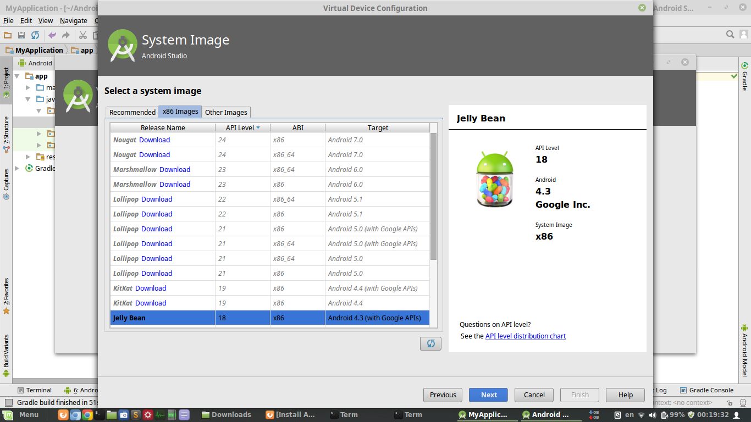This screenshot has height=422, width=751.
Task: Open the Terminal tool window
Action: 34,390
